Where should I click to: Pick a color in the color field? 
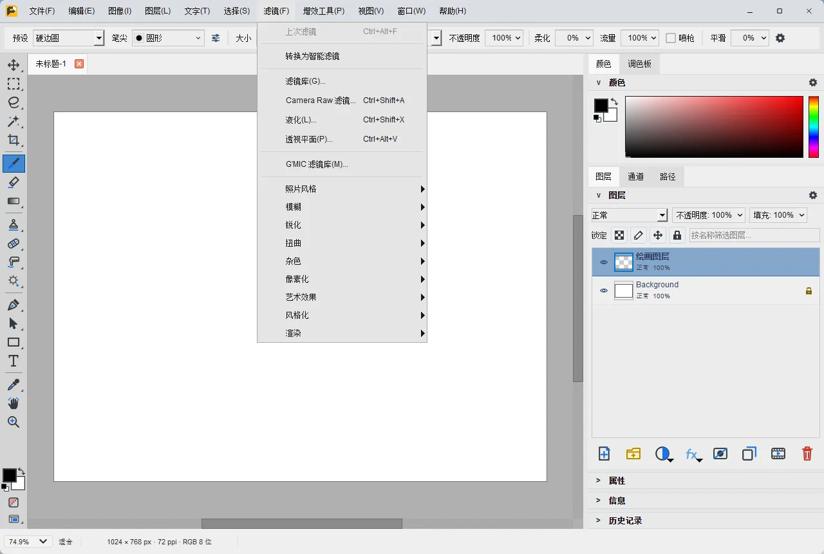tap(714, 127)
